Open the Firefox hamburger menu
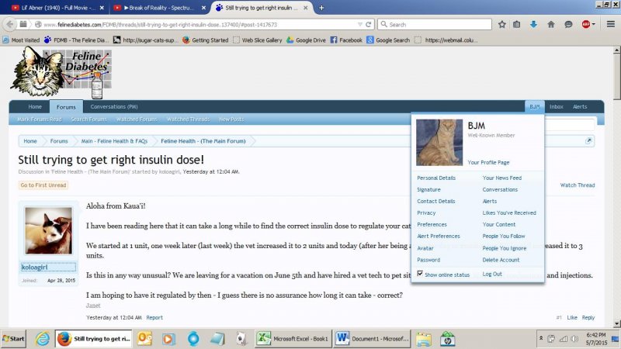Screen dimensions: 621x349 coord(610,24)
